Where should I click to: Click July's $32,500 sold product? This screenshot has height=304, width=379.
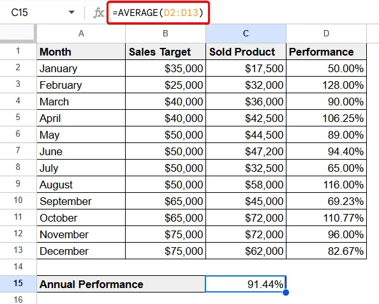click(246, 168)
